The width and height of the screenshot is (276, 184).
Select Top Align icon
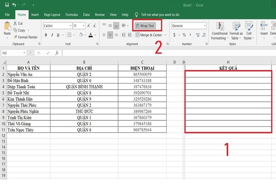(104, 25)
